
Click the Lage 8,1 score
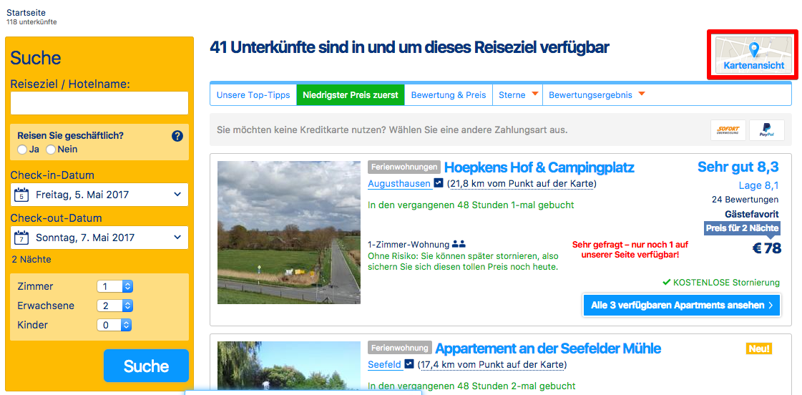coord(758,185)
